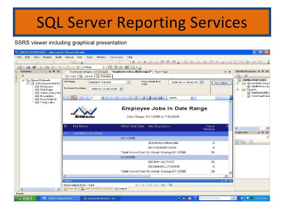Click the Print Layout icon in report toolbar
The width and height of the screenshot is (284, 213).
pyautogui.click(x=149, y=98)
